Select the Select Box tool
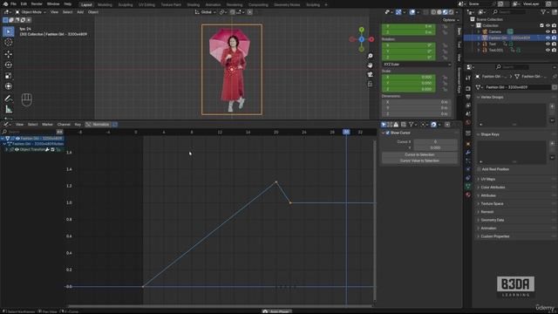 (x=9, y=31)
